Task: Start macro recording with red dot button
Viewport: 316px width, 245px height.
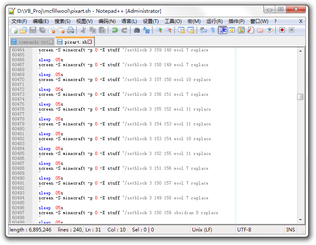Action: [282, 30]
